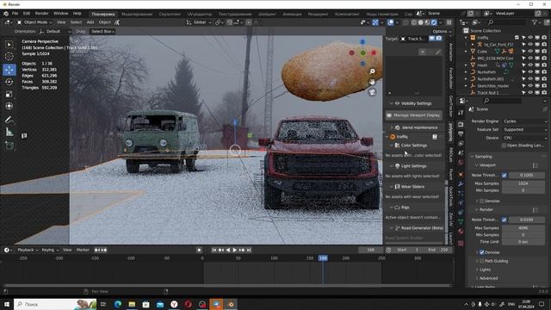Select the Measure tool
The image size is (551, 310).
(9, 132)
